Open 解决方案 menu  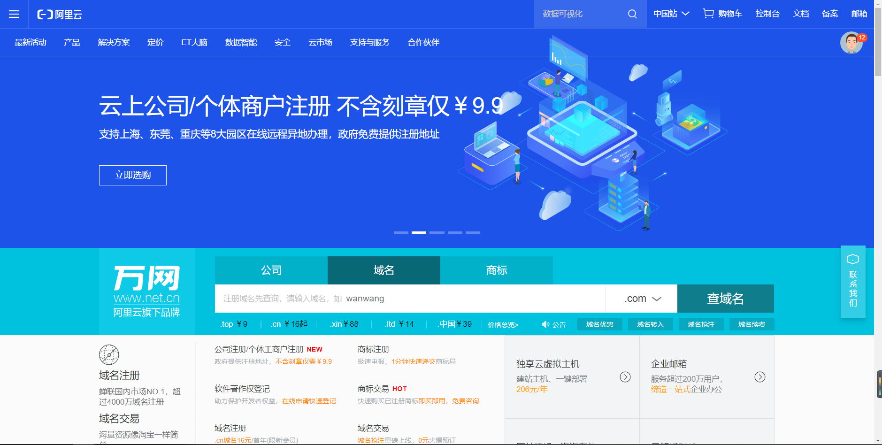pyautogui.click(x=114, y=42)
